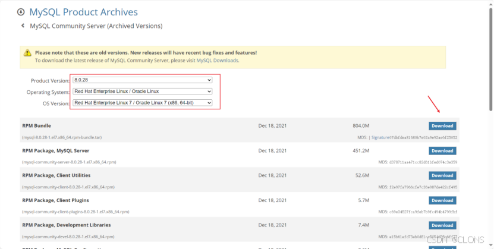Download the RPM Bundle
494x249 pixels.
pyautogui.click(x=442, y=126)
